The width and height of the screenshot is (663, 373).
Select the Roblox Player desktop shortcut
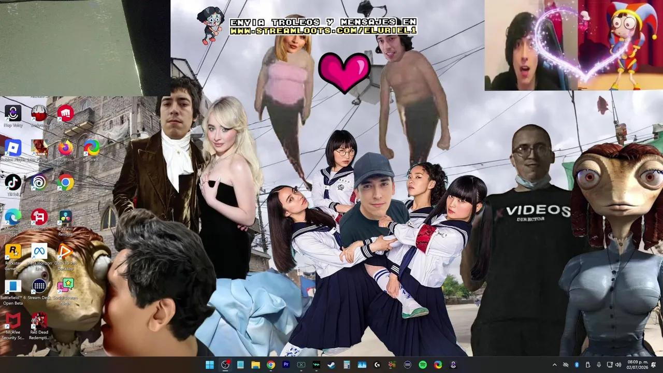tap(13, 150)
